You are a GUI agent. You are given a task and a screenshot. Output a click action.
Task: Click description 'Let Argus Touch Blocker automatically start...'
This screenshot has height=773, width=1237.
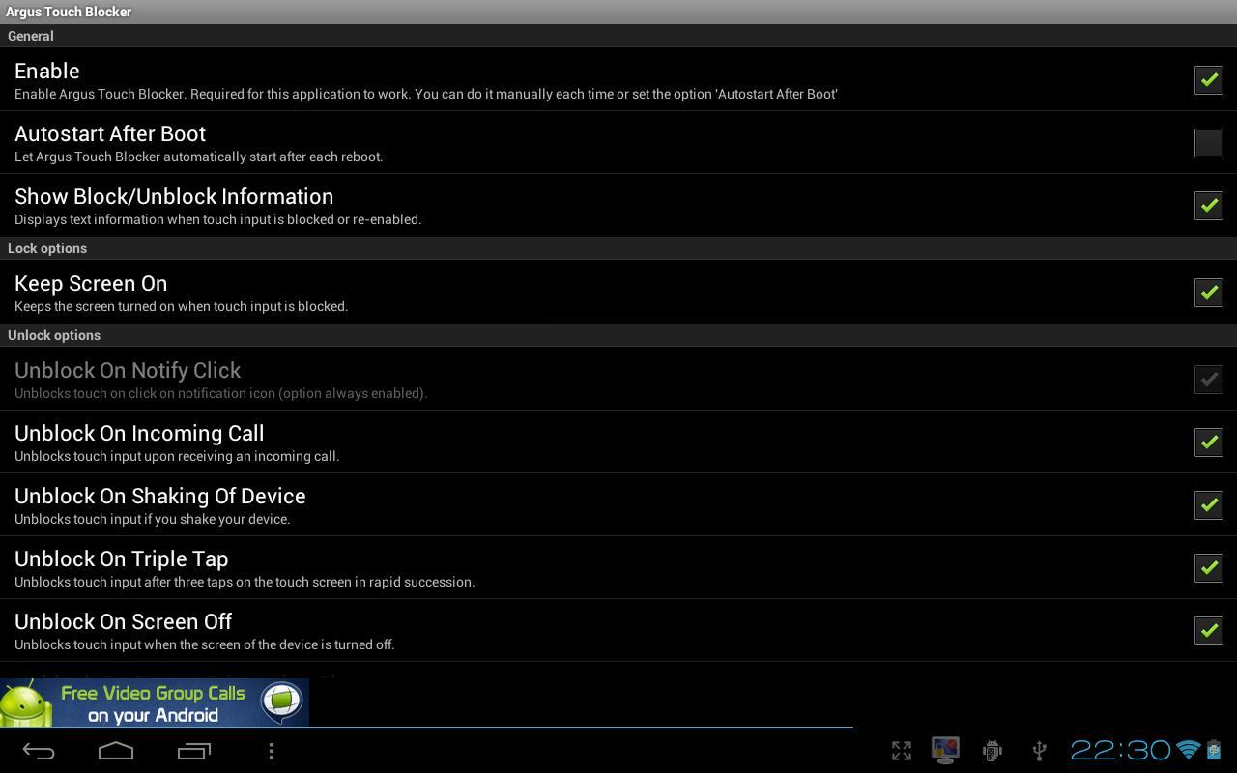[199, 157]
